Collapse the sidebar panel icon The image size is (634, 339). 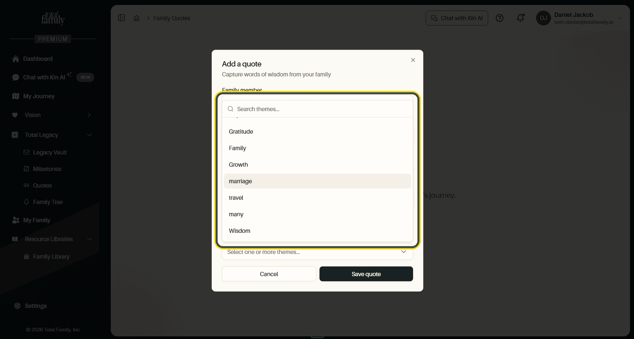121,18
